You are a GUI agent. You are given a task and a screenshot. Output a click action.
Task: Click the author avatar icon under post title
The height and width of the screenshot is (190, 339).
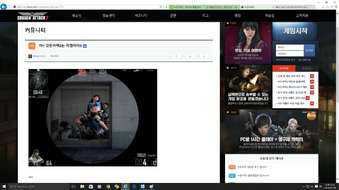point(30,56)
